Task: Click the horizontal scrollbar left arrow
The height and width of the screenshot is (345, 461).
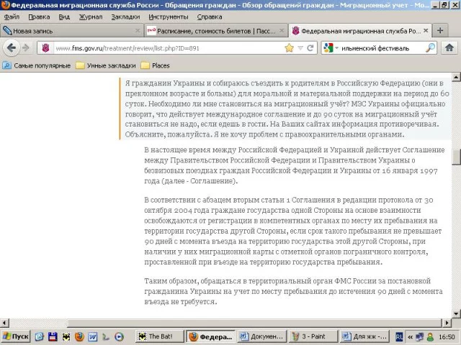Action: (4, 323)
